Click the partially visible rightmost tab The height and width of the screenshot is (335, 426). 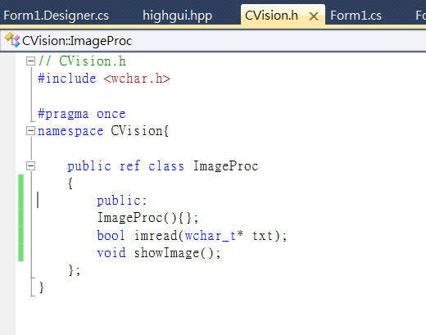(420, 16)
